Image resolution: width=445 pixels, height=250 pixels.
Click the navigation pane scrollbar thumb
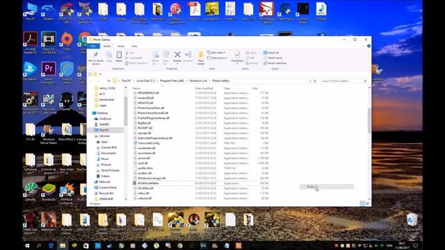click(126, 110)
